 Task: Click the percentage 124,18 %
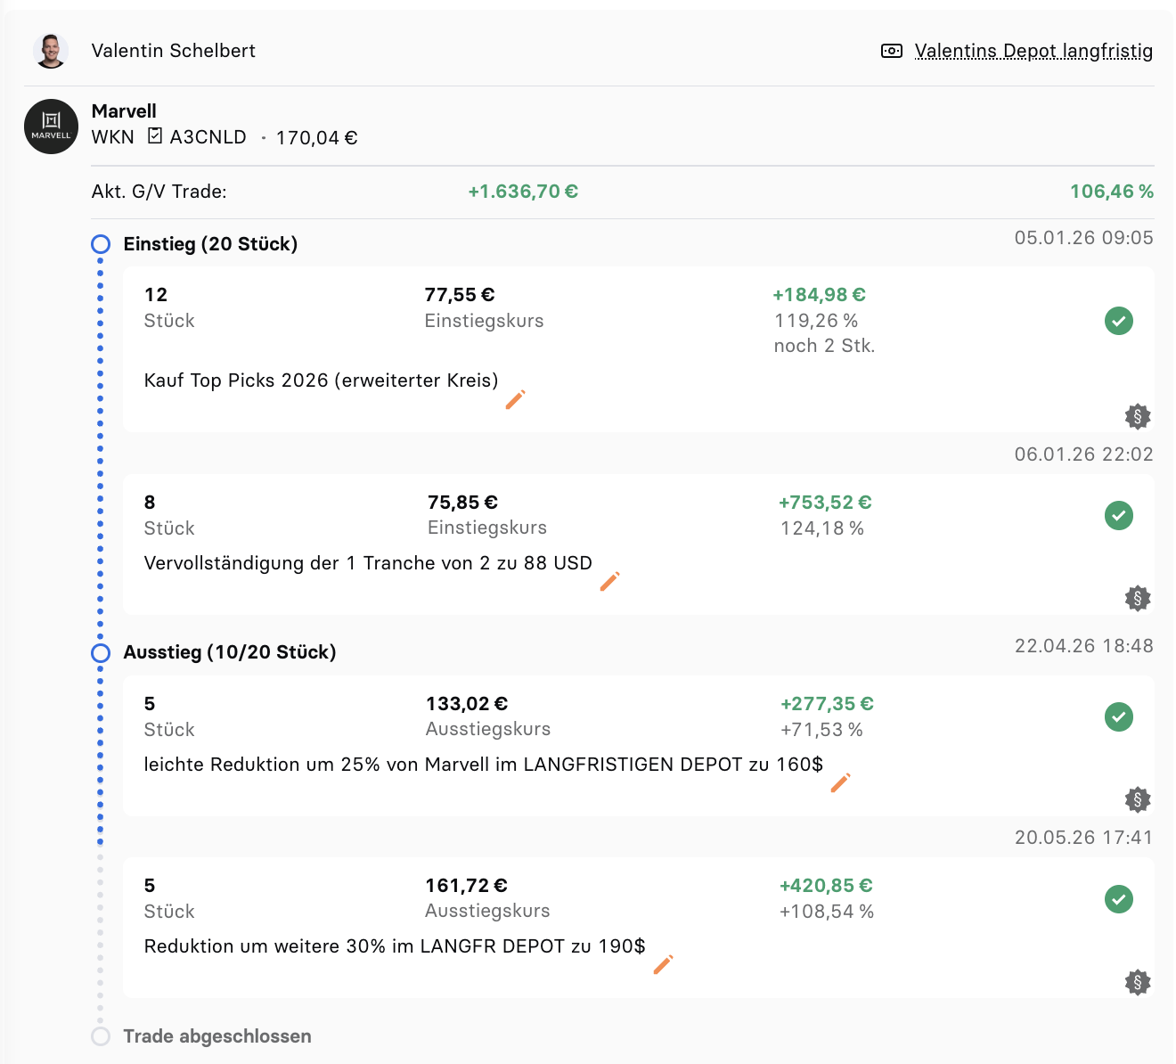pos(822,528)
